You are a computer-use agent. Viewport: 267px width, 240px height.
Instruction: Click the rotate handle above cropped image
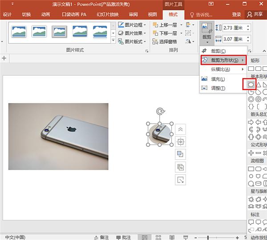(x=160, y=111)
